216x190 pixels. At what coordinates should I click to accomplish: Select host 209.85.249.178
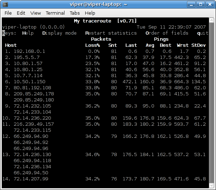[x=34, y=94]
